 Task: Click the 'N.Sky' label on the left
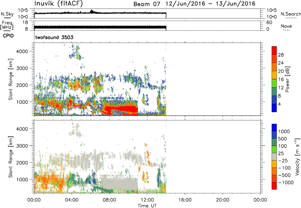(x=7, y=14)
